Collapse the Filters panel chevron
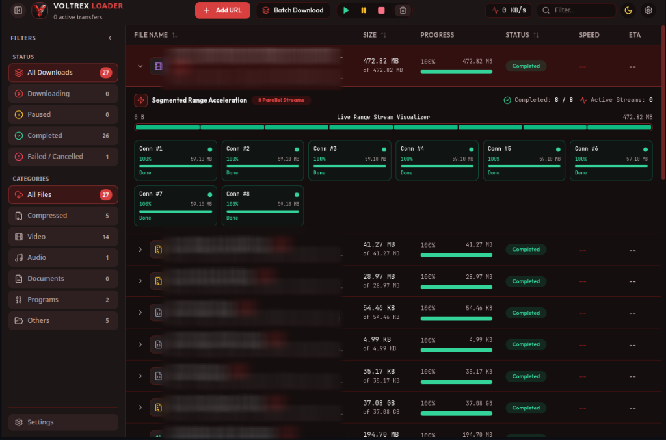The image size is (666, 440). click(110, 38)
